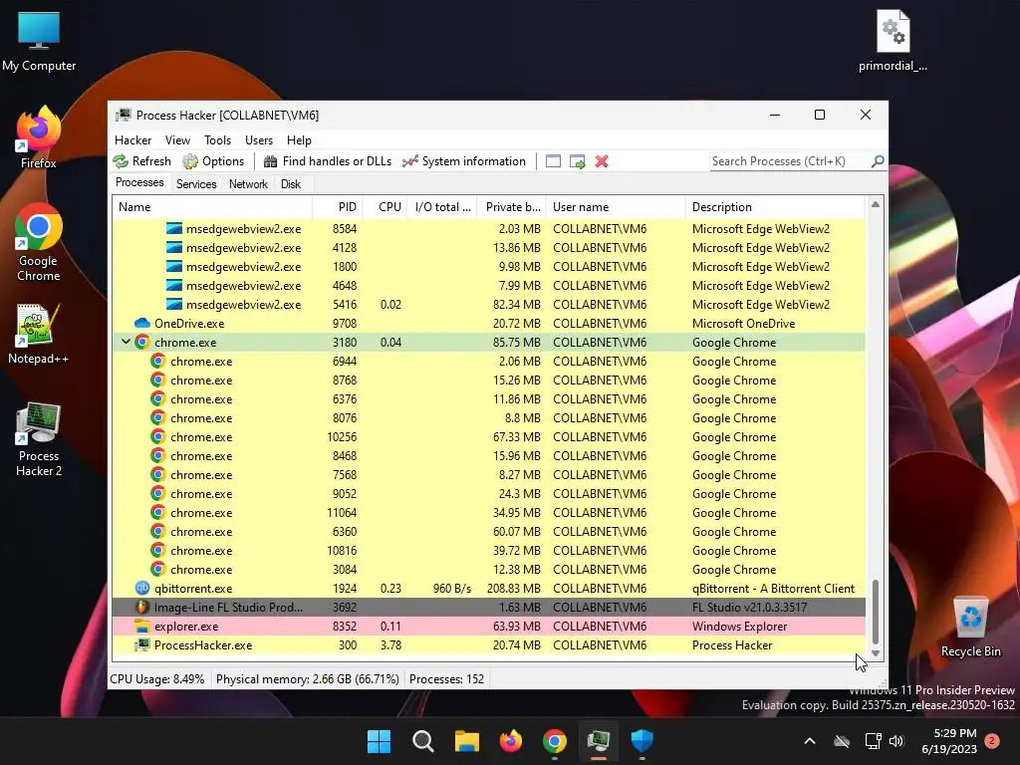Switch to the Network tab
This screenshot has height=765, width=1020.
click(x=248, y=184)
